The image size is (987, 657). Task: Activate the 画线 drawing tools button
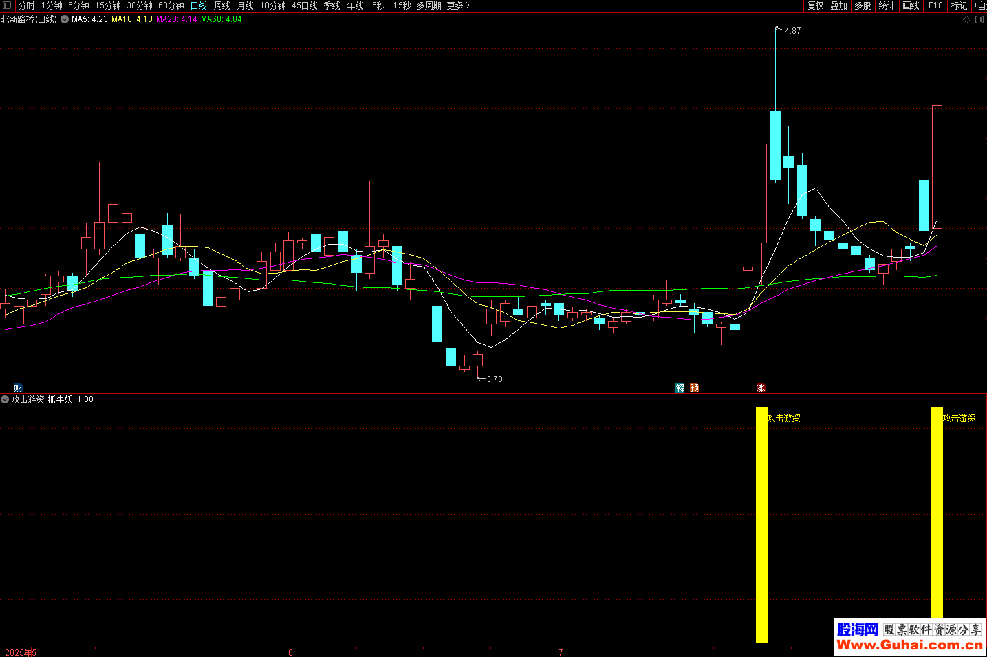click(x=911, y=5)
